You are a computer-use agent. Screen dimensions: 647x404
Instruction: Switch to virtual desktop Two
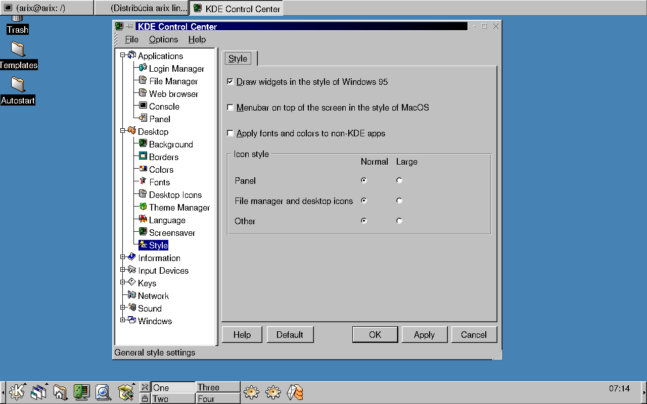pos(173,398)
